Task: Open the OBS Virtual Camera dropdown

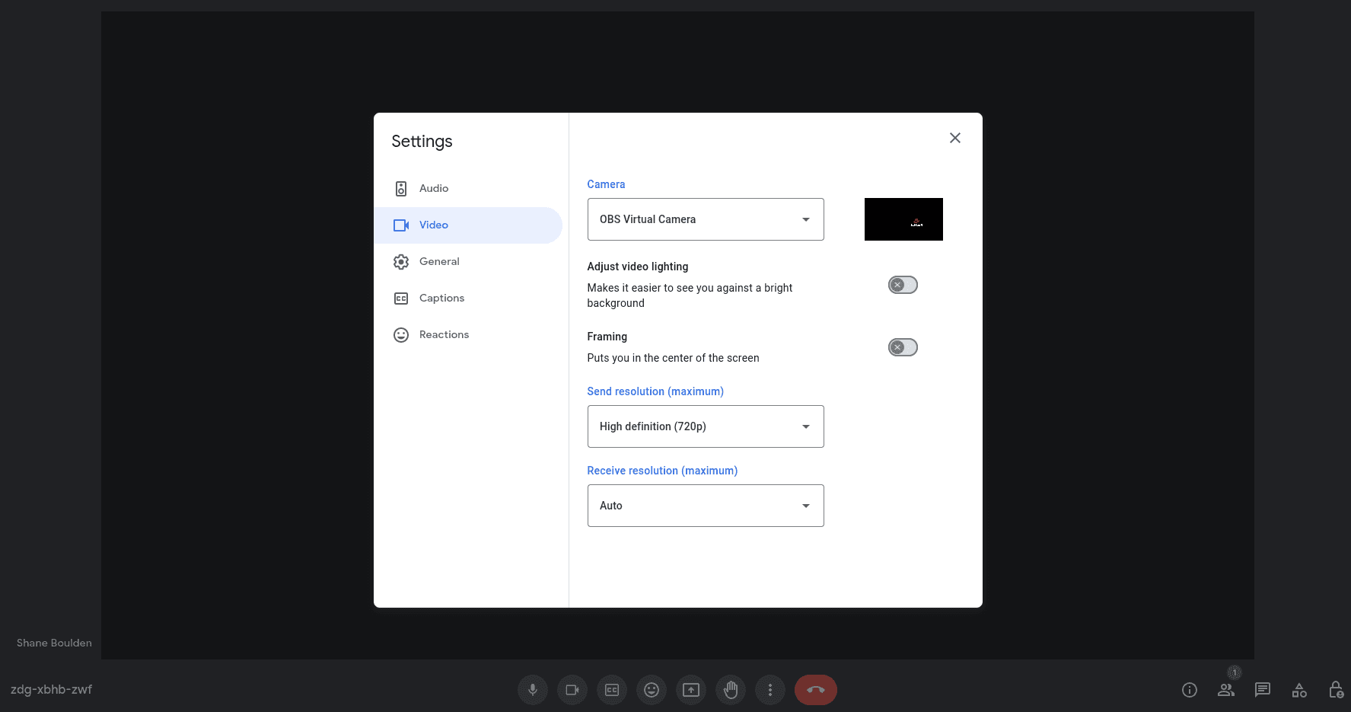Action: pyautogui.click(x=706, y=219)
